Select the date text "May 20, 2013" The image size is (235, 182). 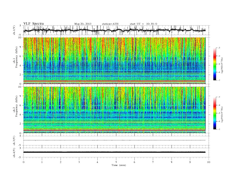(83, 24)
